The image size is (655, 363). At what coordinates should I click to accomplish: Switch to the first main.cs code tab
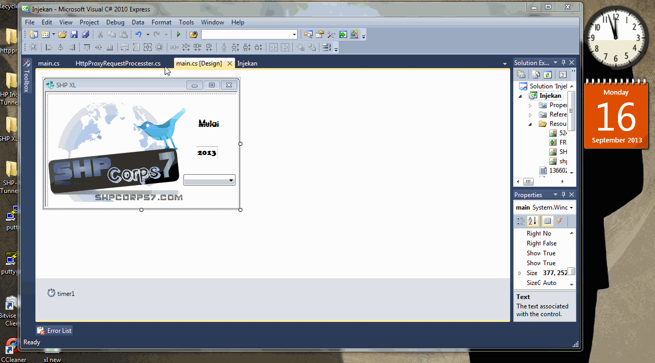tap(48, 63)
